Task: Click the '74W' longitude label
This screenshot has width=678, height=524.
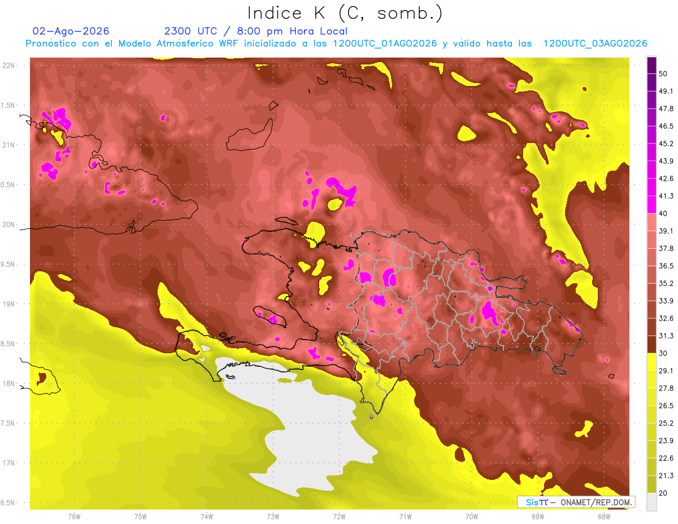Action: coord(207,517)
